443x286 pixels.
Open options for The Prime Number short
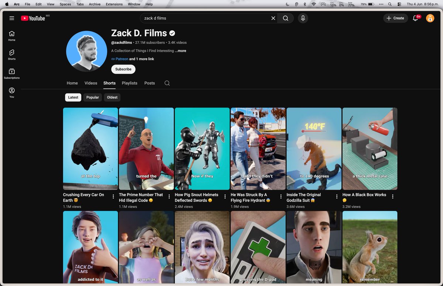coord(169,197)
